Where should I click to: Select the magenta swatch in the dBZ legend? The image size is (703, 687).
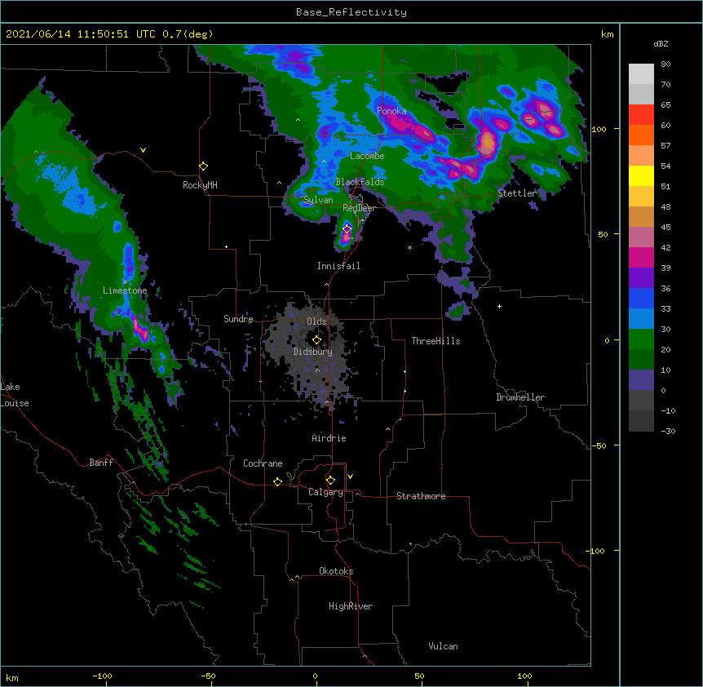click(x=641, y=257)
